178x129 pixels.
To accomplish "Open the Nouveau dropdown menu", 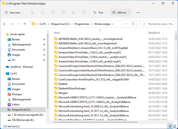I will point(14,12).
